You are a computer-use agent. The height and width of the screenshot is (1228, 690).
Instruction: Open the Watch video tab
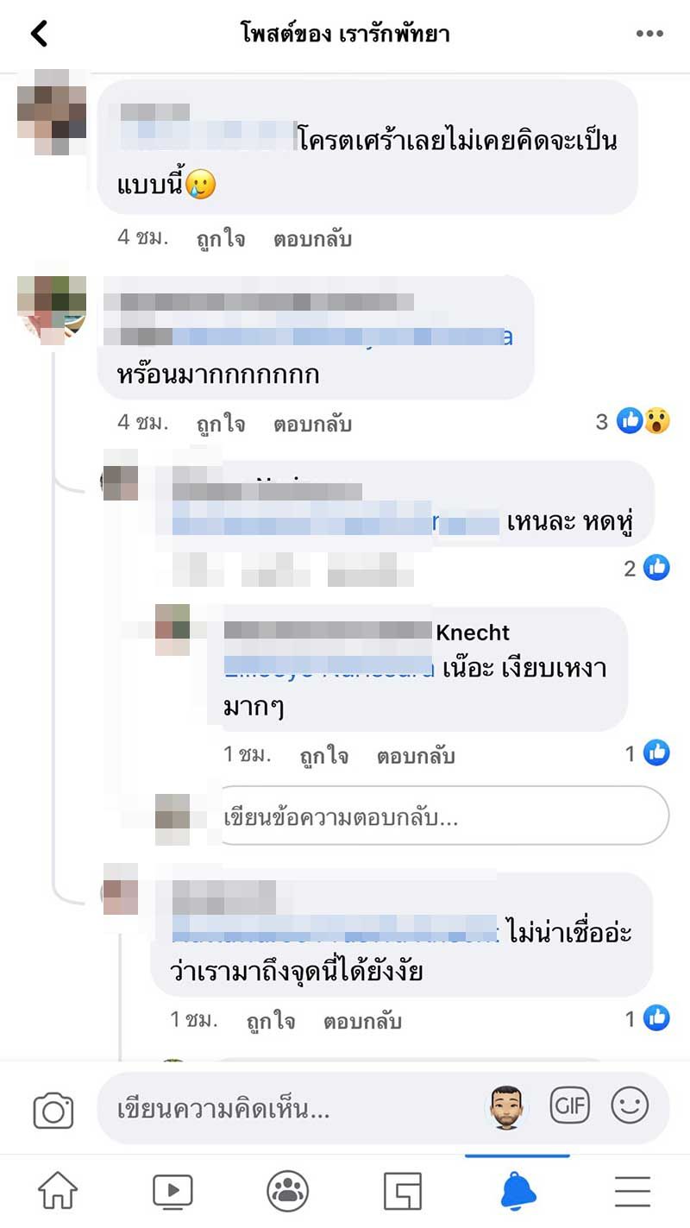tap(172, 1192)
